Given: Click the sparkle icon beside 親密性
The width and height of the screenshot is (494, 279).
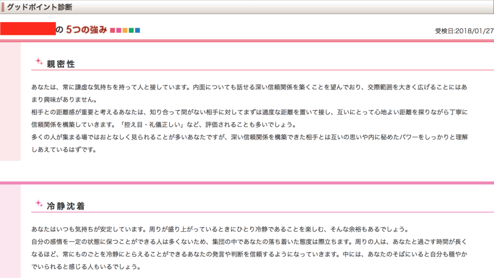Looking at the screenshot, I should pyautogui.click(x=39, y=61).
